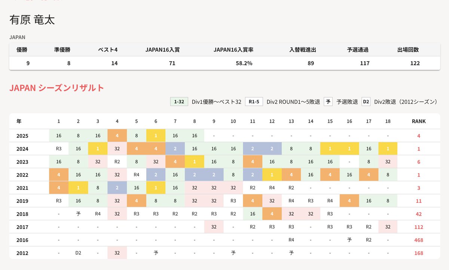Select the 2022 year row label

pos(22,175)
